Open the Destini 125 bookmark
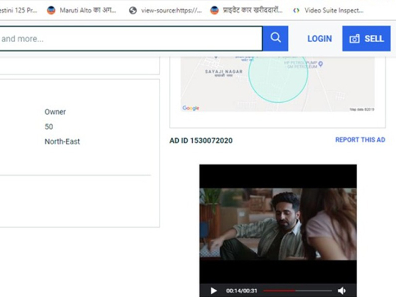Image resolution: width=396 pixels, height=297 pixels. tap(17, 11)
